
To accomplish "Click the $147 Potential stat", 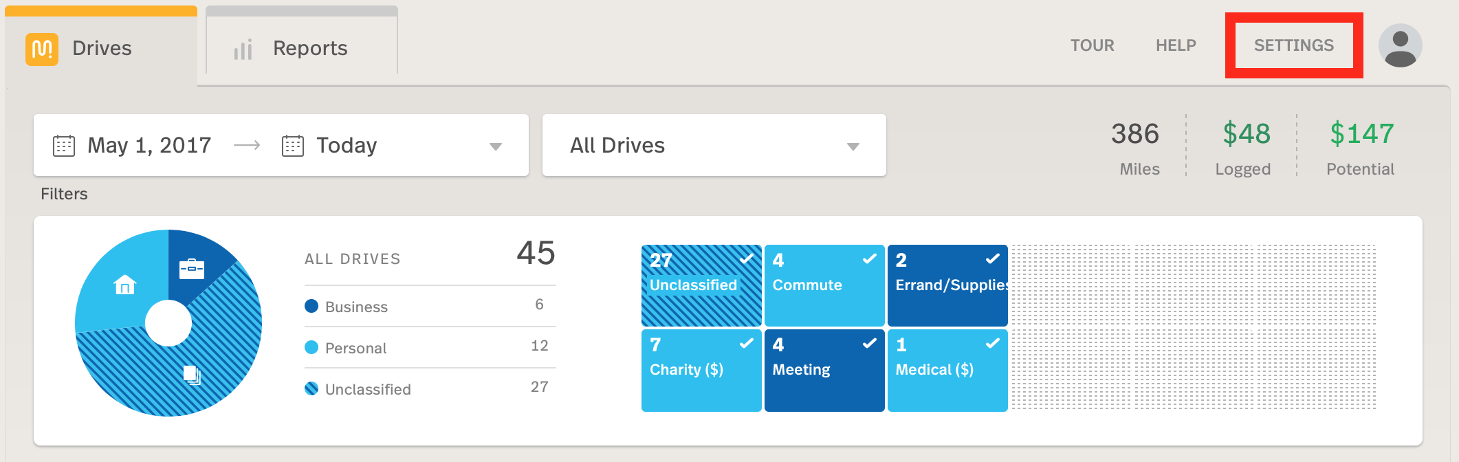I will point(1361,148).
